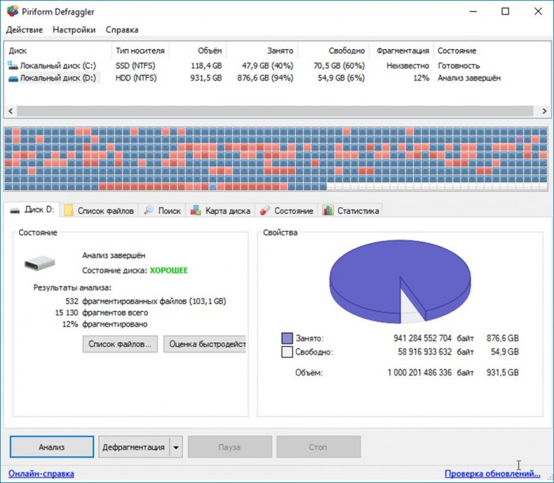Sort by the Состояние column header
The image size is (554, 483).
coord(457,51)
